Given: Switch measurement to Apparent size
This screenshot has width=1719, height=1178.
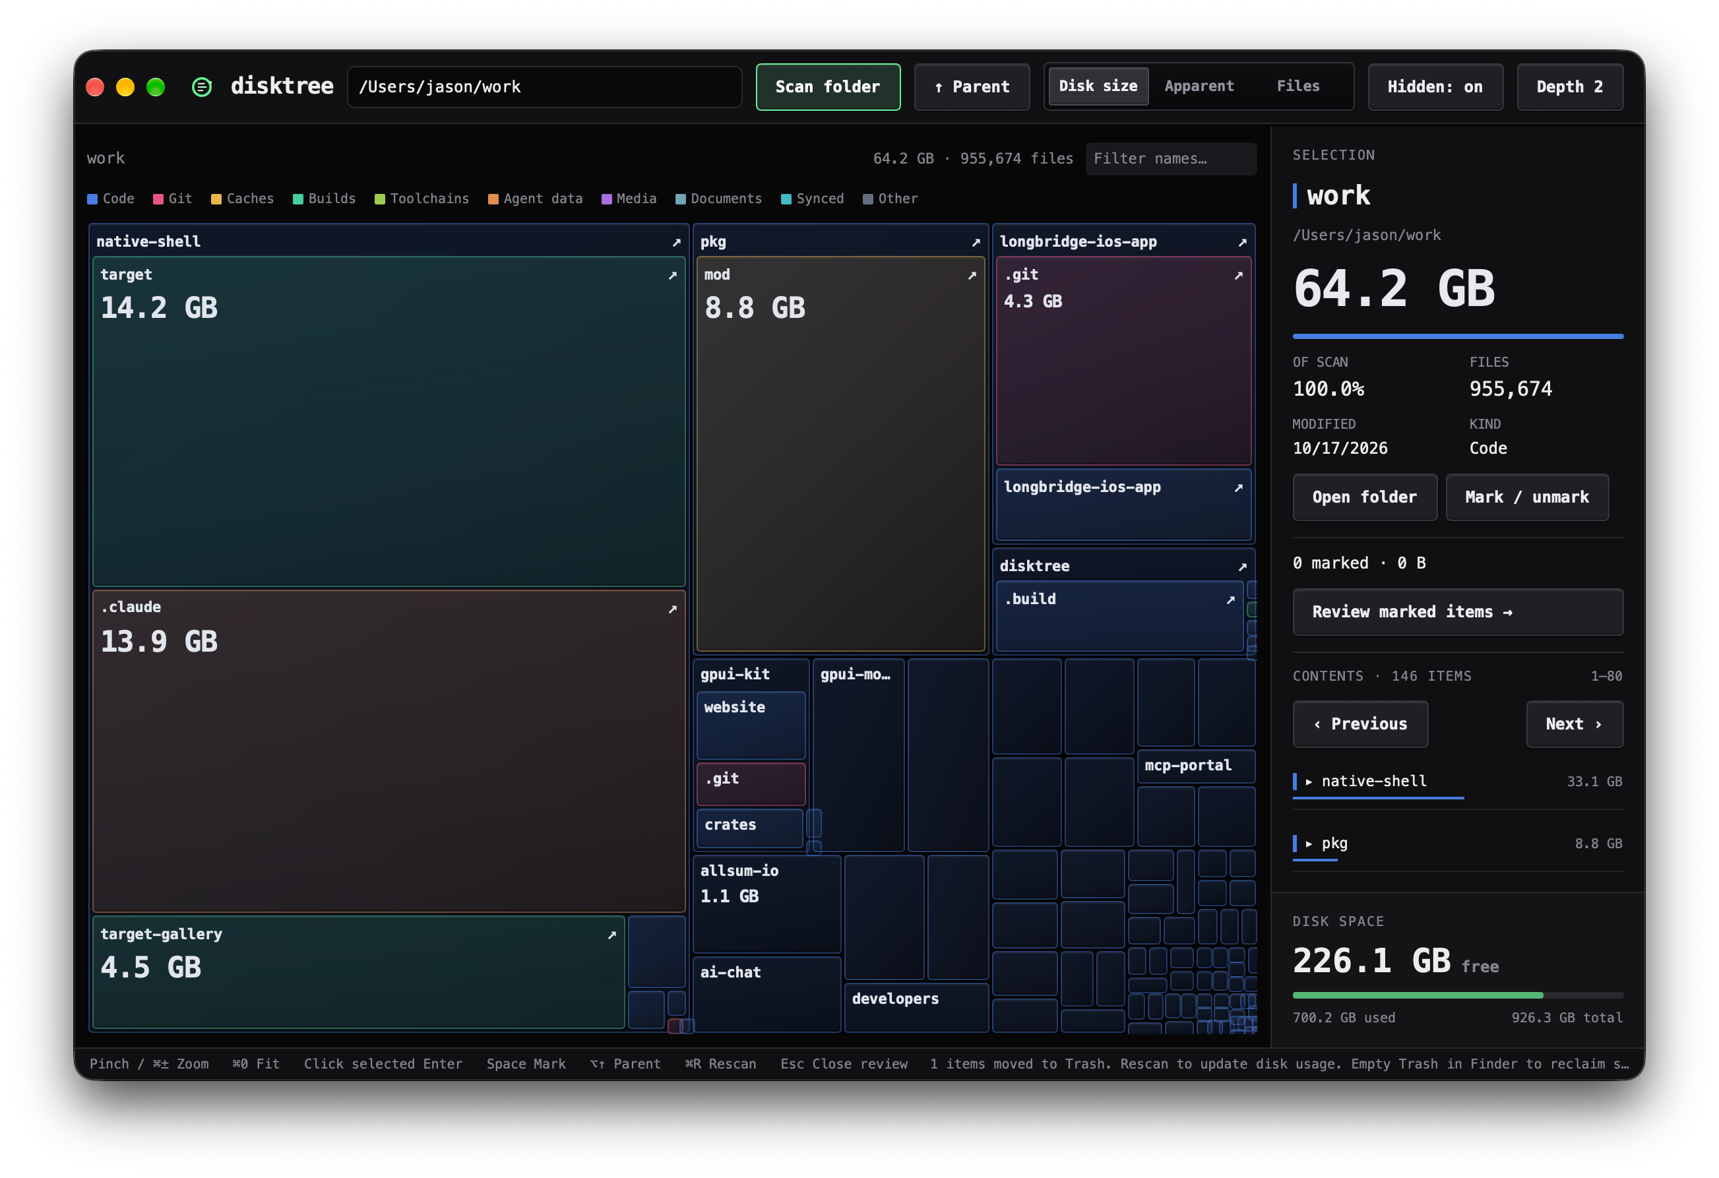Looking at the screenshot, I should pyautogui.click(x=1199, y=86).
